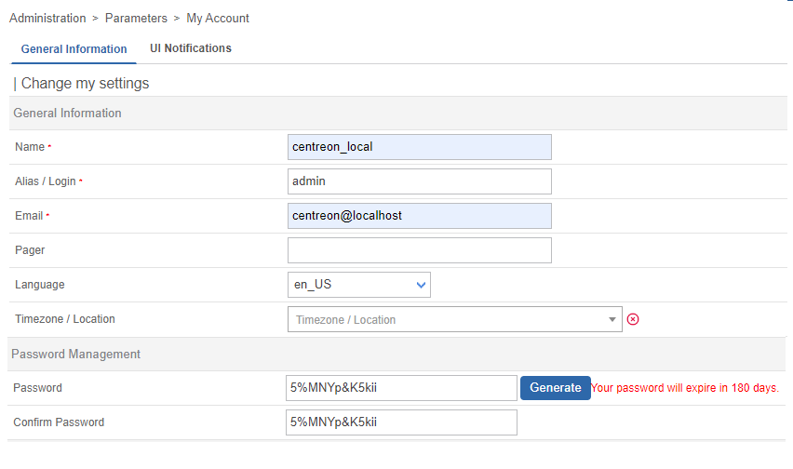Expand the Timezone / Location dropdown arrow

click(x=612, y=319)
